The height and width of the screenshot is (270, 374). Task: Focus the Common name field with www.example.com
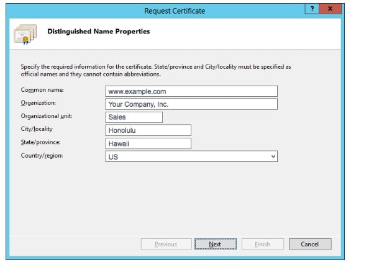point(191,91)
